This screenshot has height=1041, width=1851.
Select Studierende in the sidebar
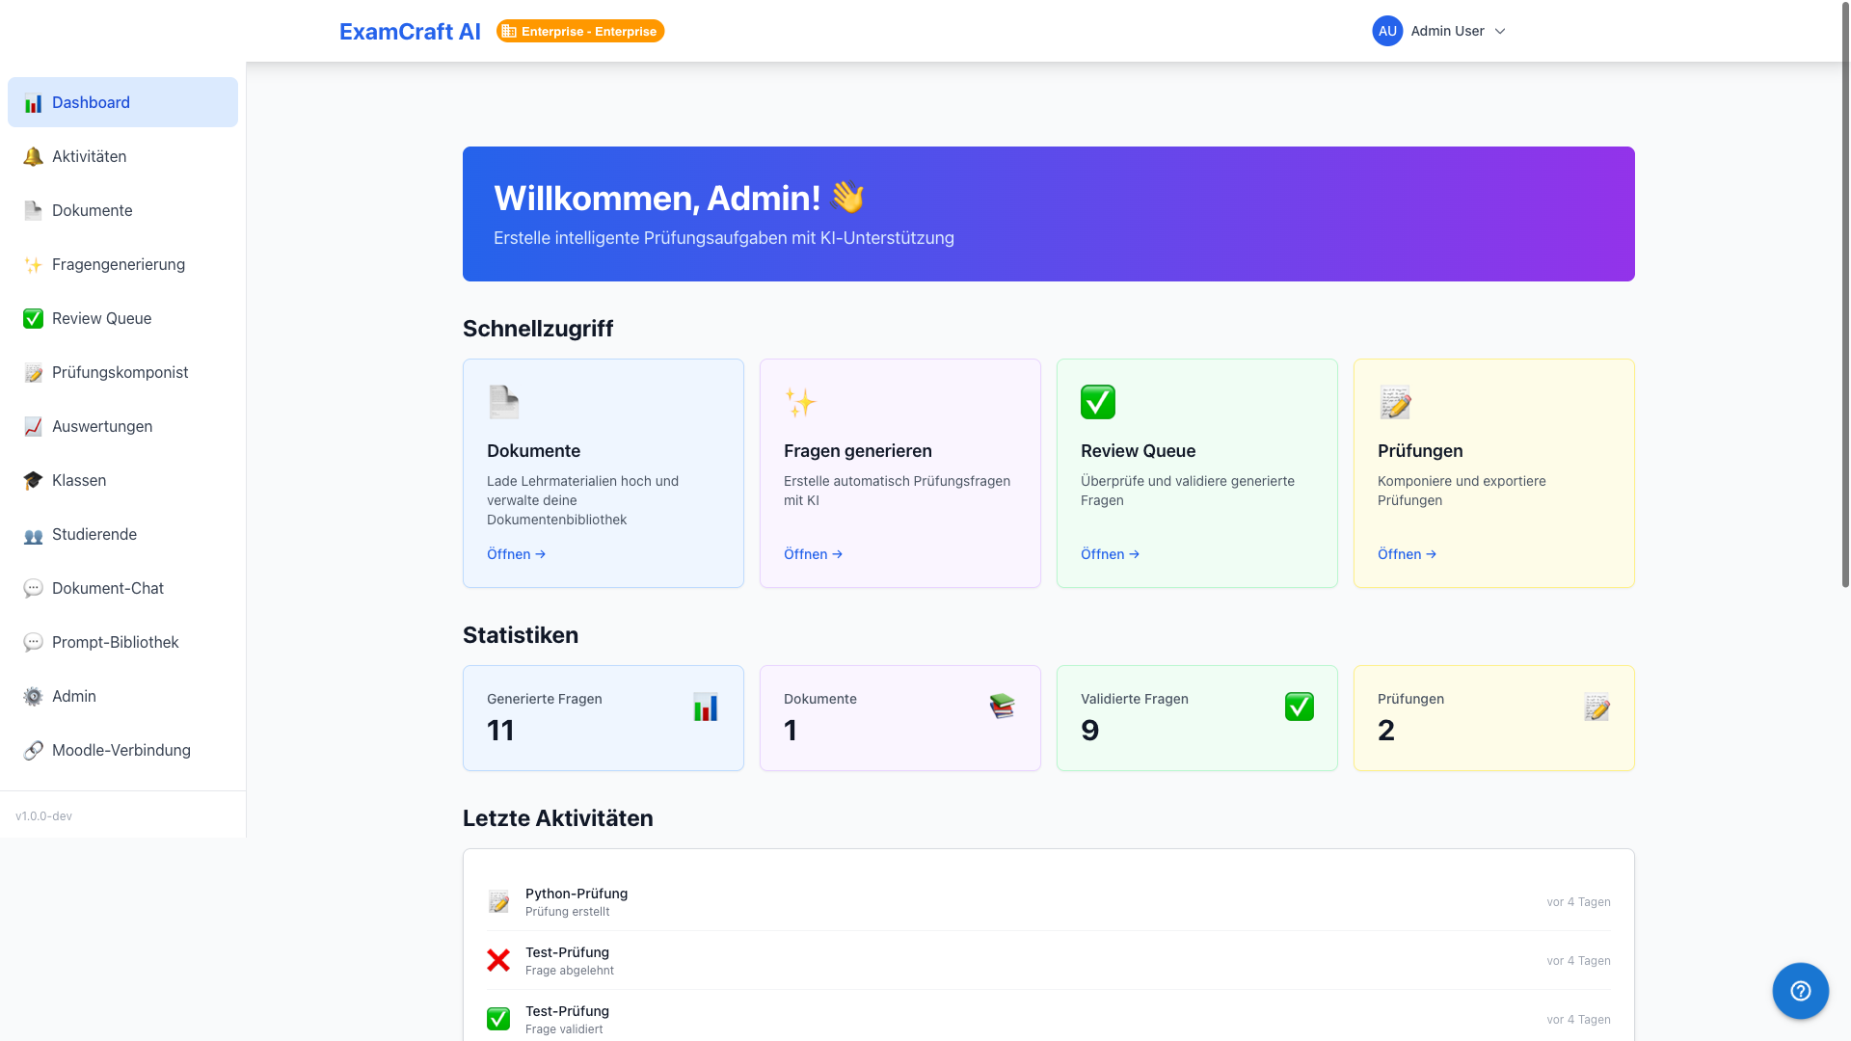[122, 534]
